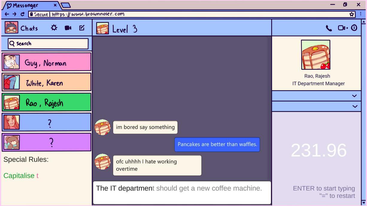Reload the page in browser toolbar
The image size is (367, 206).
coord(22,14)
